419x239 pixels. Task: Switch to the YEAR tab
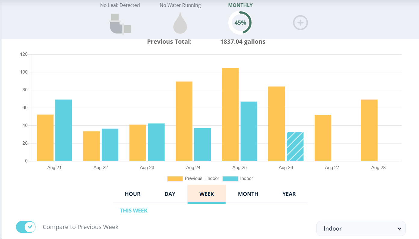click(x=289, y=194)
